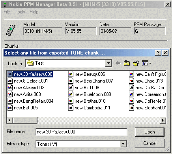Click the icon of new.Can't Figh file
Image resolution: width=172 pixels, height=154 pixels.
pyautogui.click(x=131, y=74)
